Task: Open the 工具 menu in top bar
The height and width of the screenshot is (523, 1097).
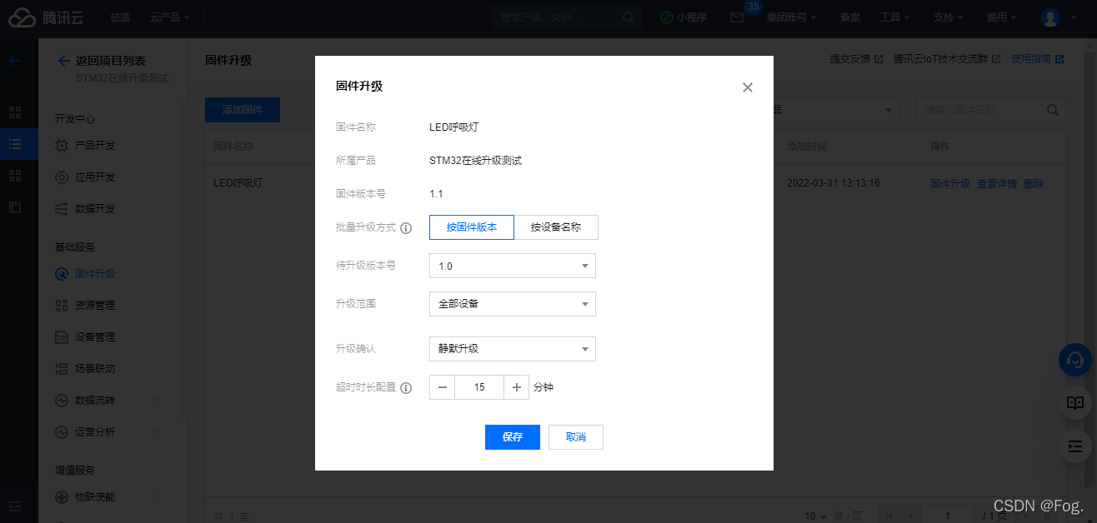Action: (x=894, y=17)
